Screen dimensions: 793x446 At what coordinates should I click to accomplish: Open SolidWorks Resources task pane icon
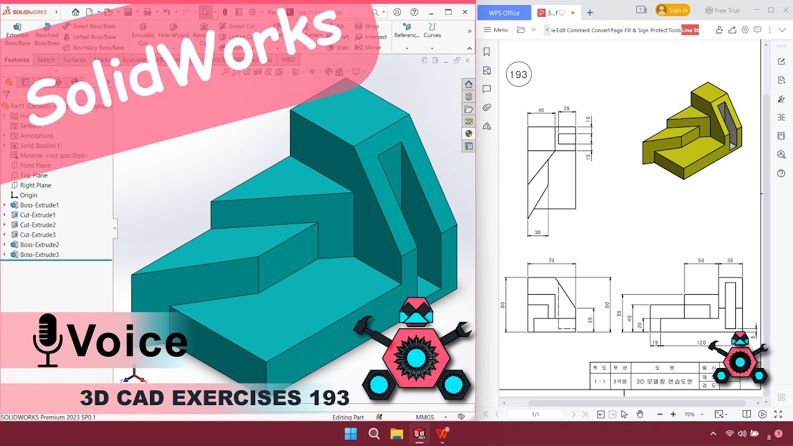[x=468, y=84]
